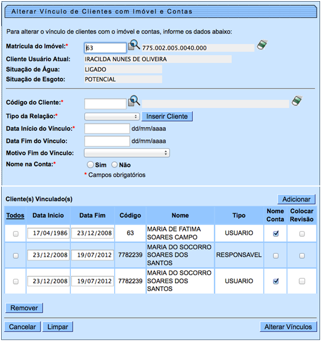Click the Alterar Vínculos button
This screenshot has width=327, height=349.
pyautogui.click(x=288, y=327)
